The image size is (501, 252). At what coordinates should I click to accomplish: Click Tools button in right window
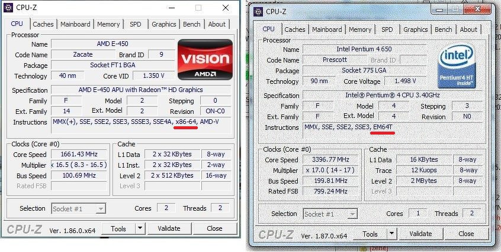[370, 234]
